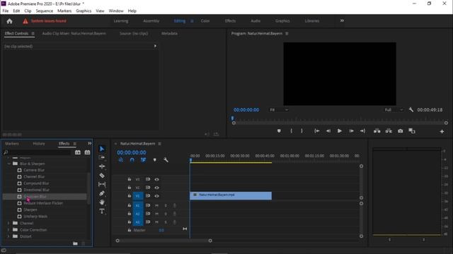Open the System issues found warning

(45, 21)
